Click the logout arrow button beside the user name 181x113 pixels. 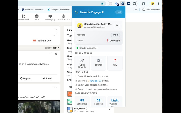(x=117, y=25)
